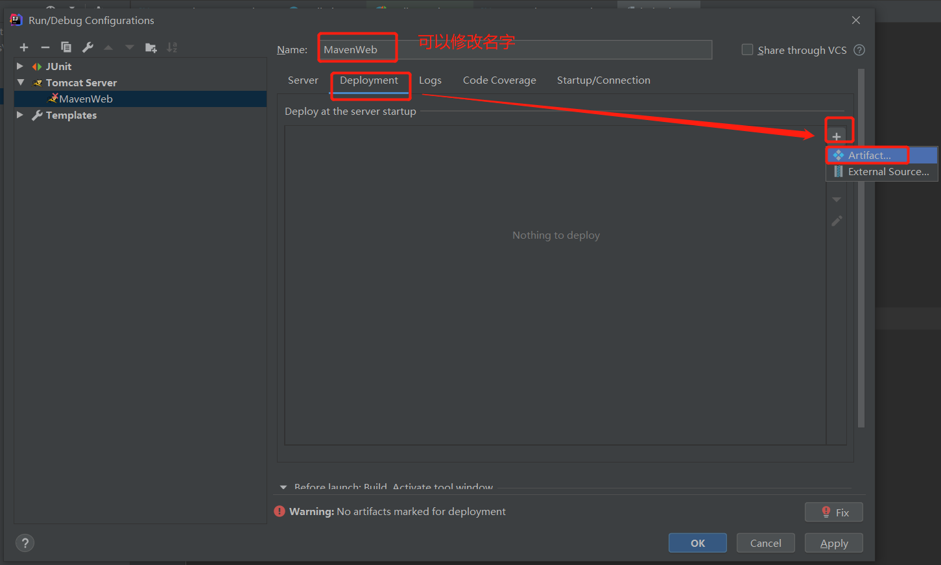Image resolution: width=941 pixels, height=565 pixels.
Task: Edit deployment item pencil icon
Action: click(837, 221)
